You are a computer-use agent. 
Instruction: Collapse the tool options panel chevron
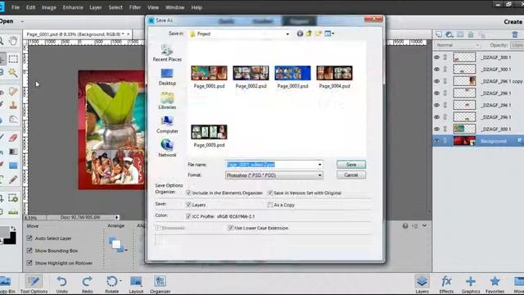[x=424, y=226]
